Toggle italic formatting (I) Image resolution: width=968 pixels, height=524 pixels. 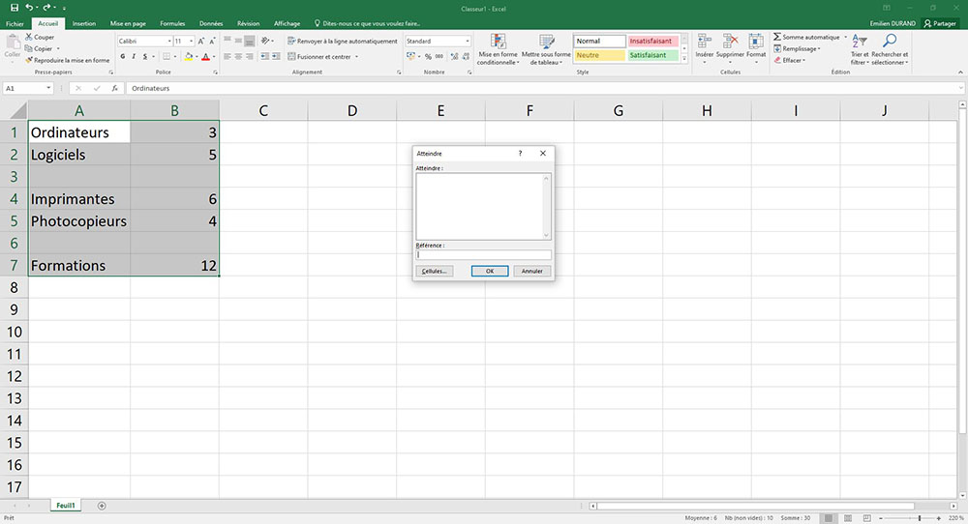[135, 57]
